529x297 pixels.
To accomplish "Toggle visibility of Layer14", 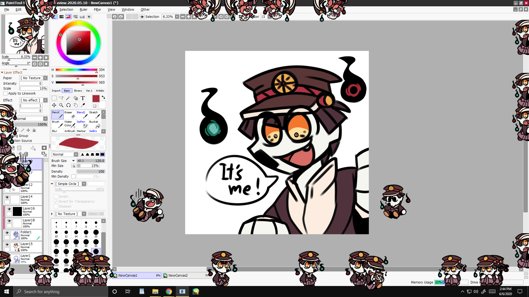I will tap(7, 197).
